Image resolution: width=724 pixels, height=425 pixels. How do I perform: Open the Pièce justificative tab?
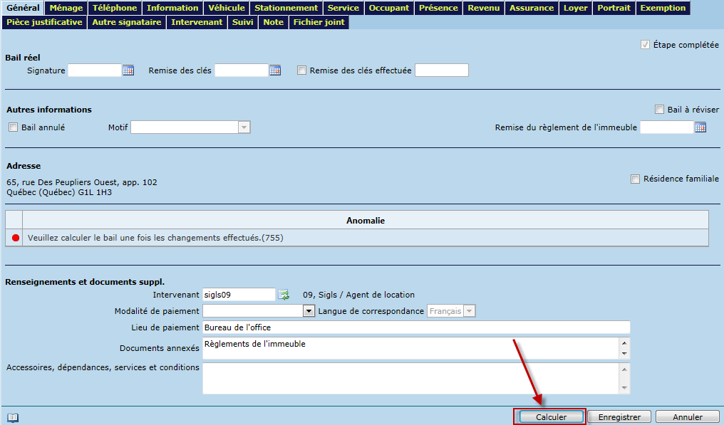pos(44,22)
